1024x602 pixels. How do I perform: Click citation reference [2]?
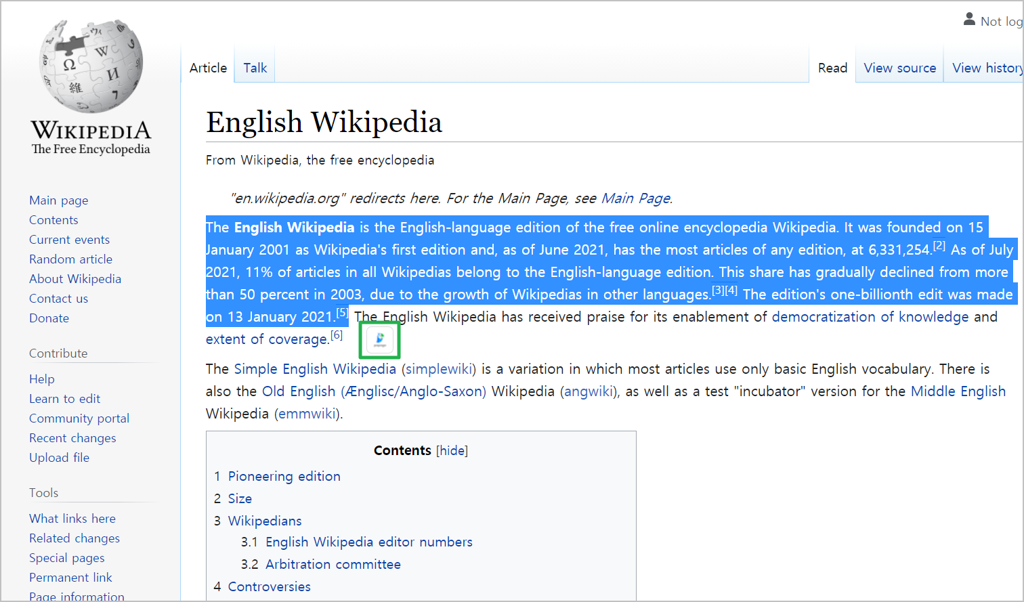coord(939,246)
